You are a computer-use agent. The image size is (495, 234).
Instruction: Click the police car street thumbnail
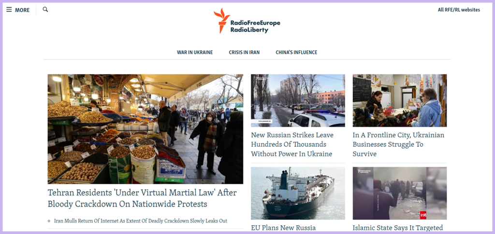pyautogui.click(x=298, y=100)
